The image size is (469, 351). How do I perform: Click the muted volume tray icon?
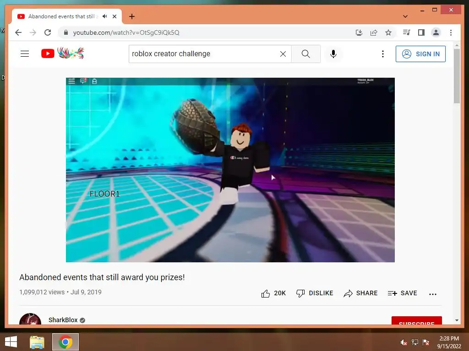(404, 342)
